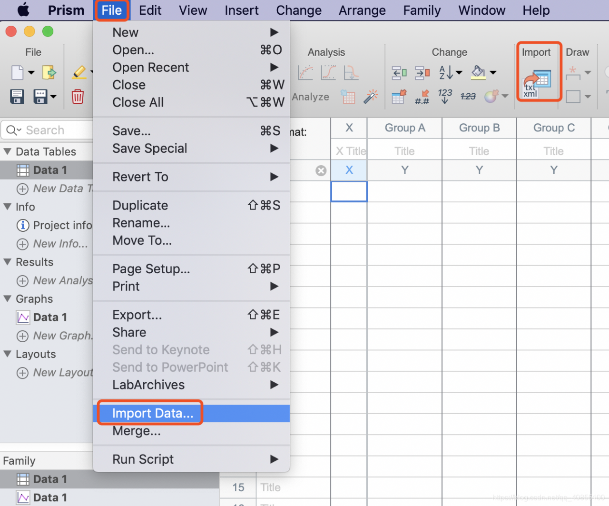Screen dimensions: 609x506
Task: Click New Info... in sidebar
Action: [52, 244]
